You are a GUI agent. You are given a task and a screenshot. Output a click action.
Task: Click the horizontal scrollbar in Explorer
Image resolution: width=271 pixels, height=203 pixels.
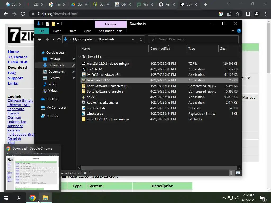coord(159,168)
